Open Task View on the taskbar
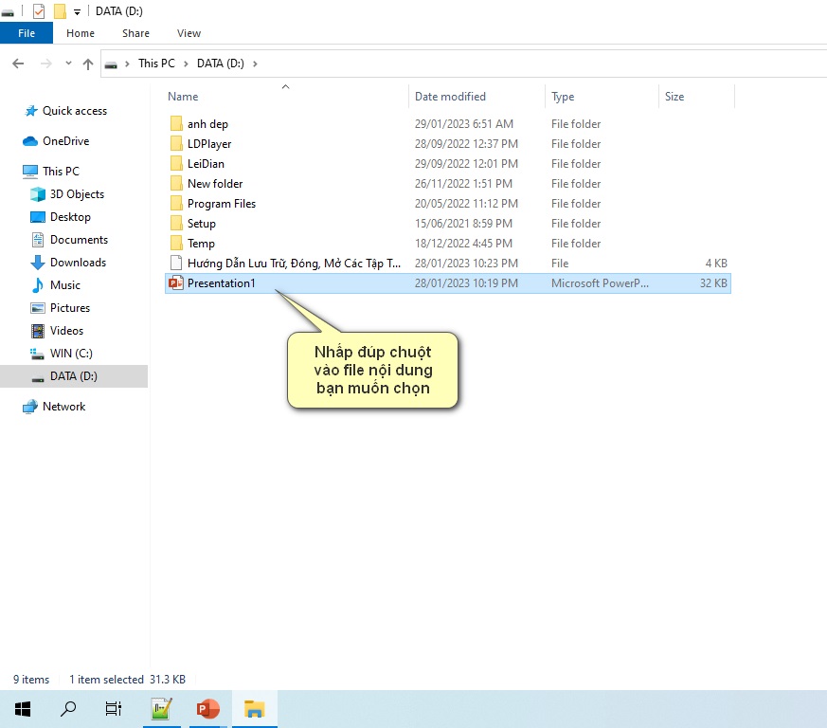Image resolution: width=827 pixels, height=728 pixels. 114,709
